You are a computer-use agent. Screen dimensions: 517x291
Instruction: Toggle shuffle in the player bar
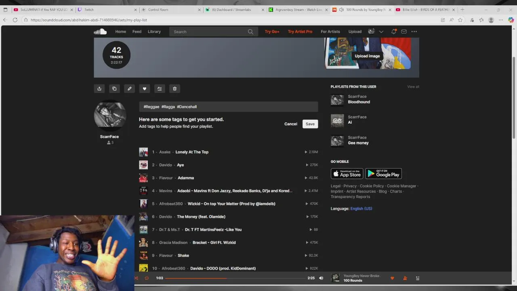click(x=136, y=278)
